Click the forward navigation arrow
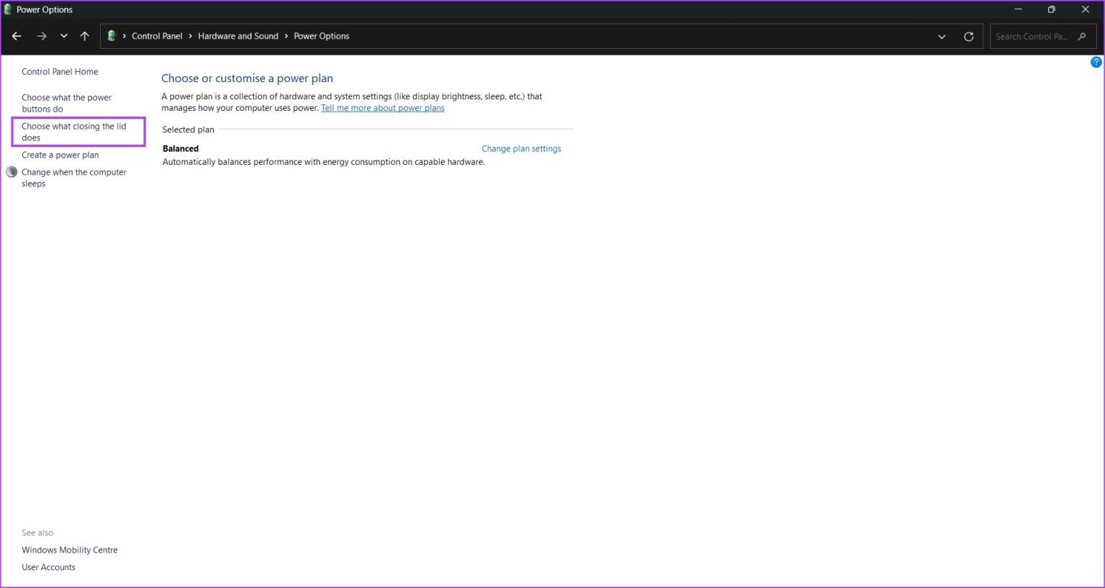Screen dimensions: 1105x588 point(42,36)
